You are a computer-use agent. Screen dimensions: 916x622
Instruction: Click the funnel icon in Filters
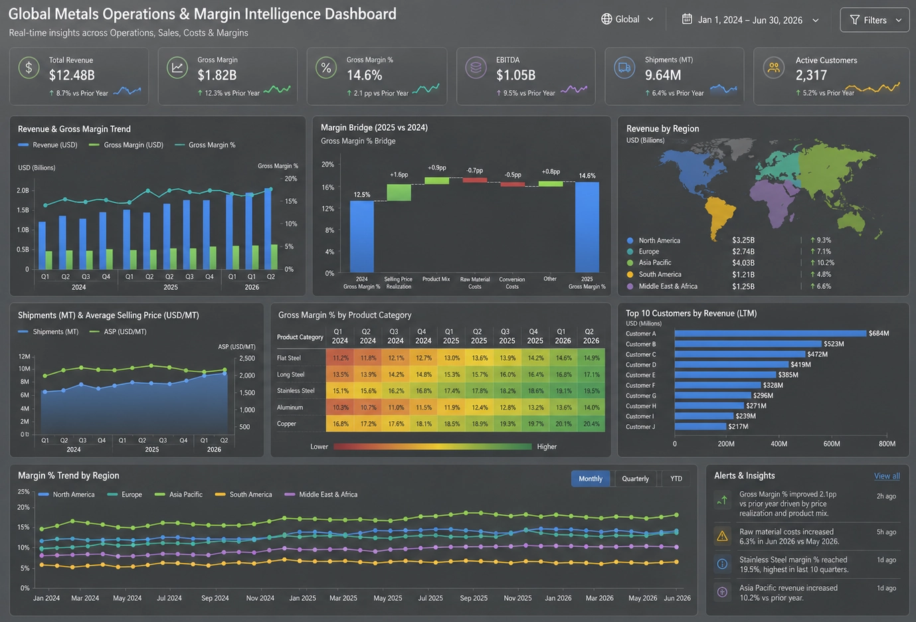[855, 20]
